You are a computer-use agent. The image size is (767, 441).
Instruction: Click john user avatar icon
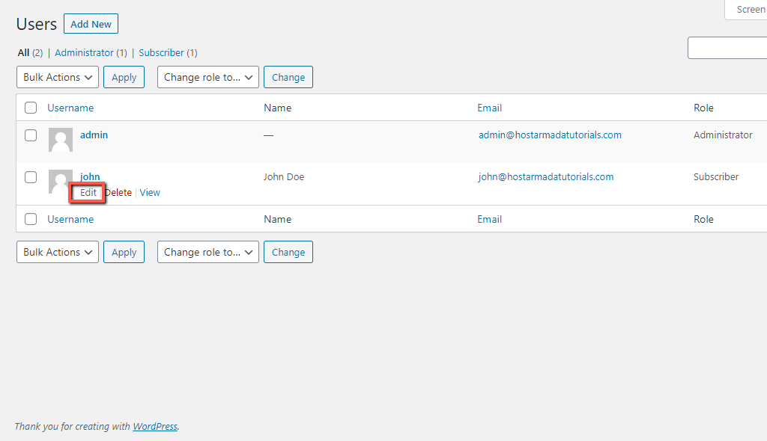pos(60,181)
